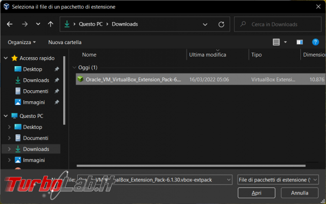Select 'Questo PC' in the sidebar tree
The height and width of the screenshot is (204, 326).
point(31,116)
